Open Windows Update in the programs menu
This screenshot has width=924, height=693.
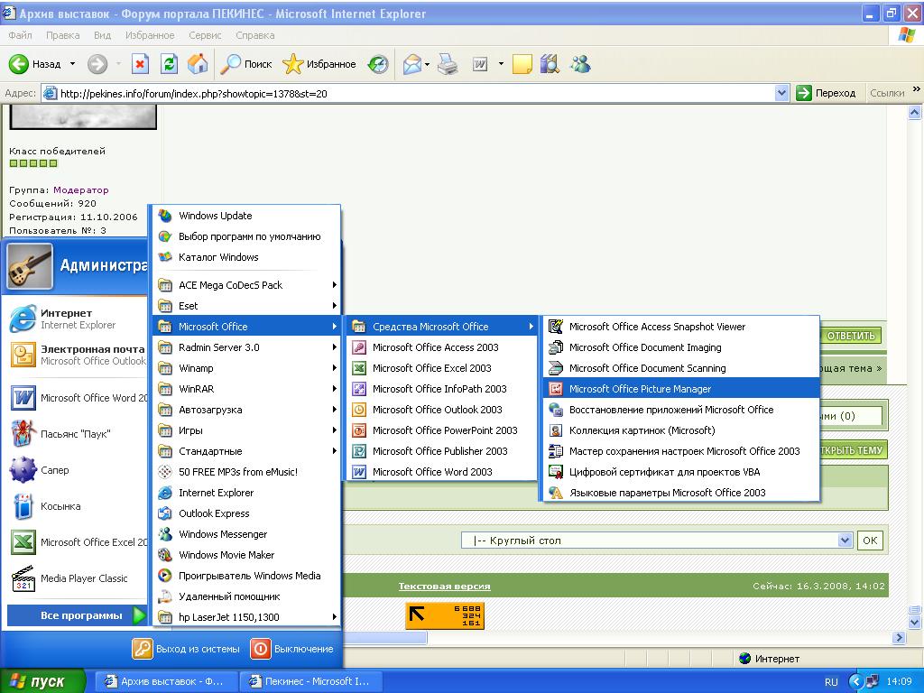coord(246,216)
